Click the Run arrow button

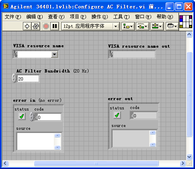[x=27, y=26]
